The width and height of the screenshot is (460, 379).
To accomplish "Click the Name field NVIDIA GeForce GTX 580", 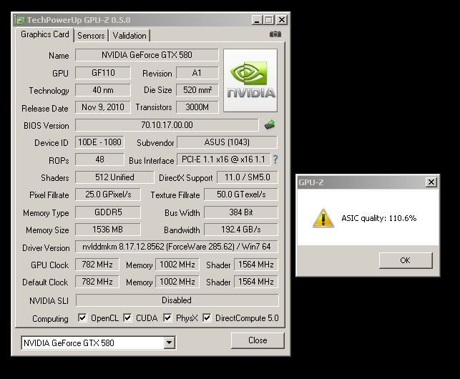I will [147, 55].
